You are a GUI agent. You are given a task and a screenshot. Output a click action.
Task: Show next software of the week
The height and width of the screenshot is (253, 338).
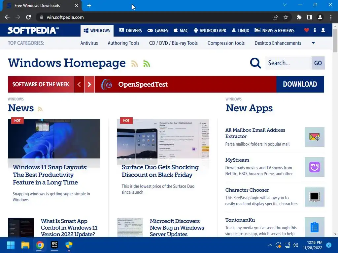click(89, 84)
